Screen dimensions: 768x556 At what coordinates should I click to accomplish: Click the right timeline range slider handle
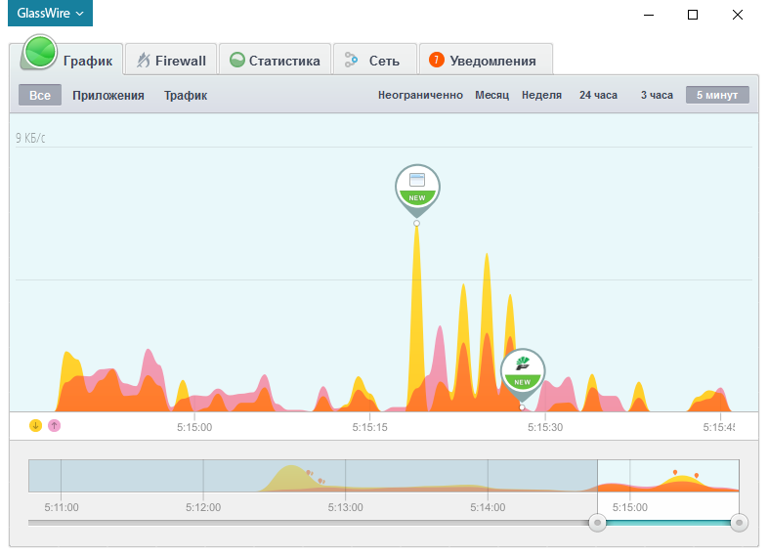coord(739,522)
